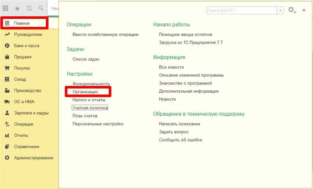Screen dimensions: 313x189
Task: Click the Отчеты bar chart icon
Action: pos(7,135)
